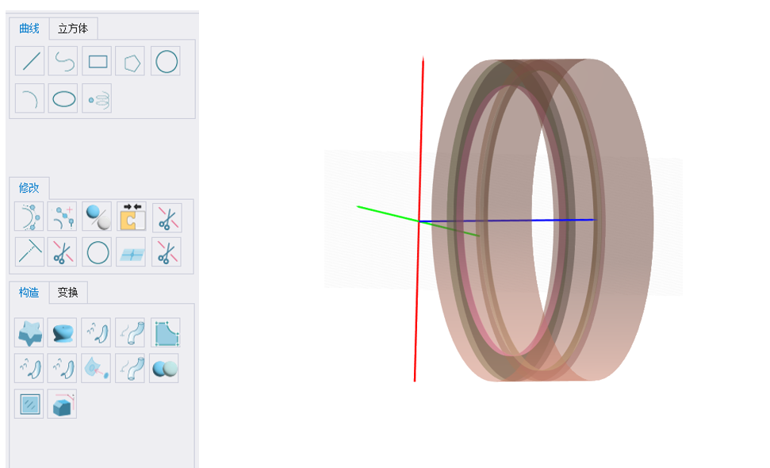Select the extend line icon in 修改

tap(30, 252)
